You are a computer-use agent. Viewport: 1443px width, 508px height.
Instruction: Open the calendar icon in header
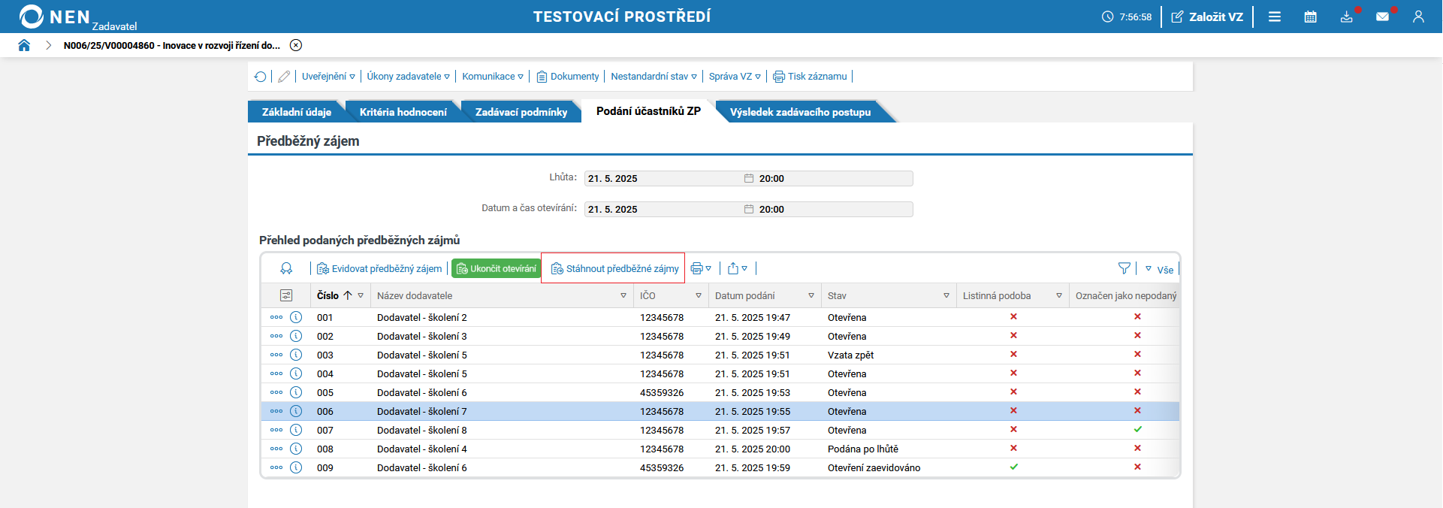point(1311,17)
